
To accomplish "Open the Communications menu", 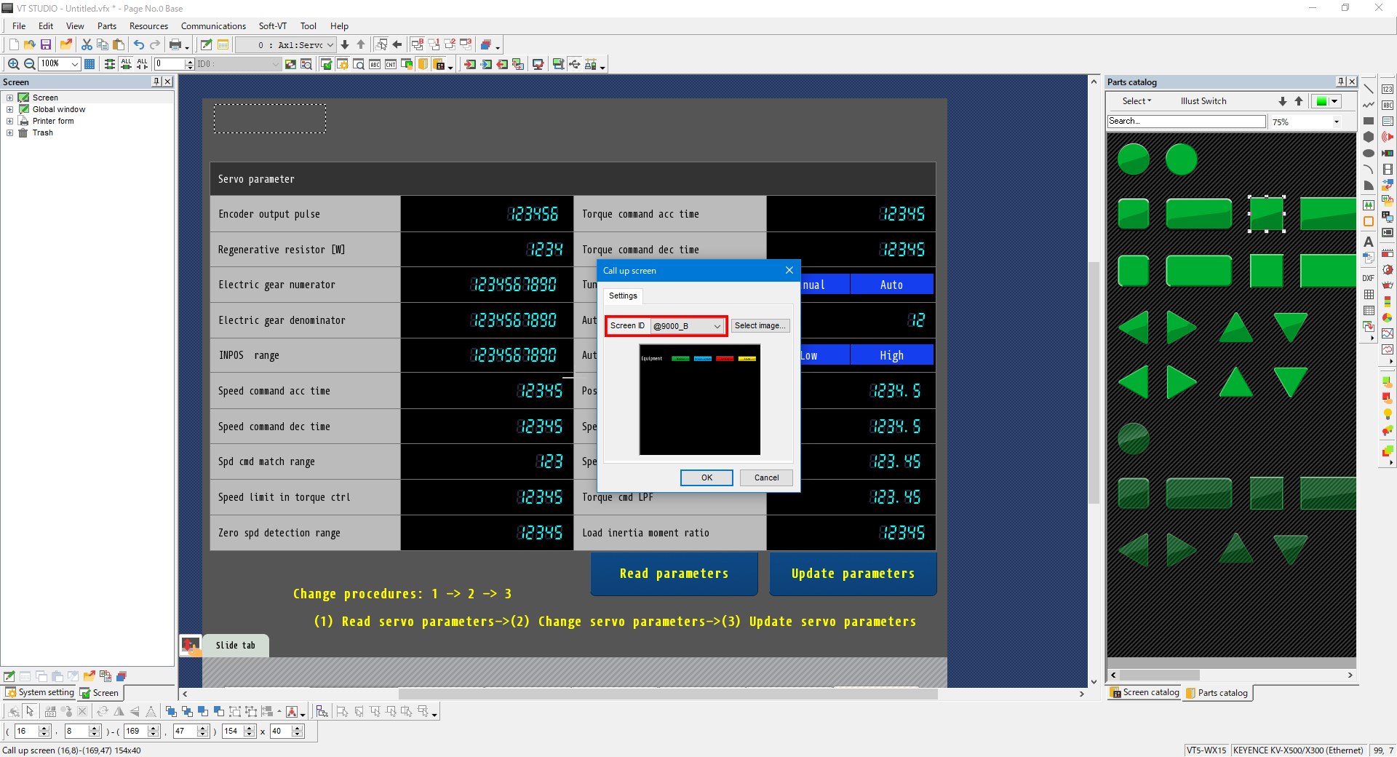I will (213, 26).
